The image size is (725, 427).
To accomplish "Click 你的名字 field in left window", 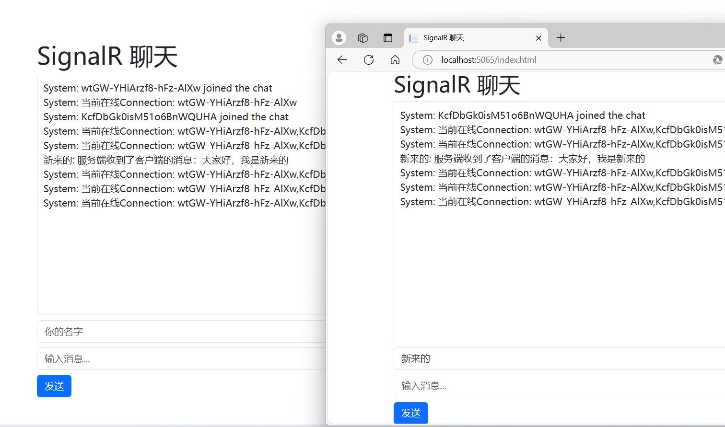I will click(181, 332).
